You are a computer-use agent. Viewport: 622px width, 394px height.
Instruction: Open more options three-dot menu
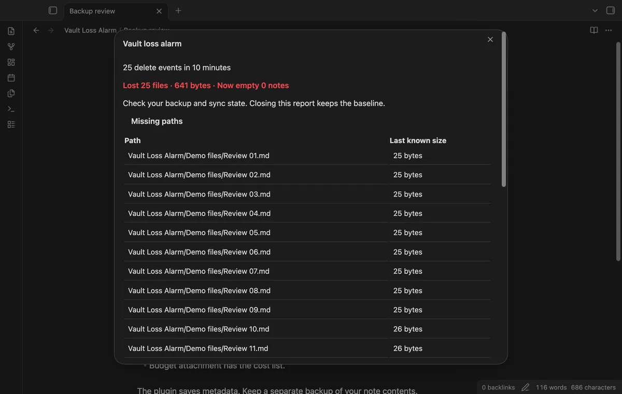(609, 30)
